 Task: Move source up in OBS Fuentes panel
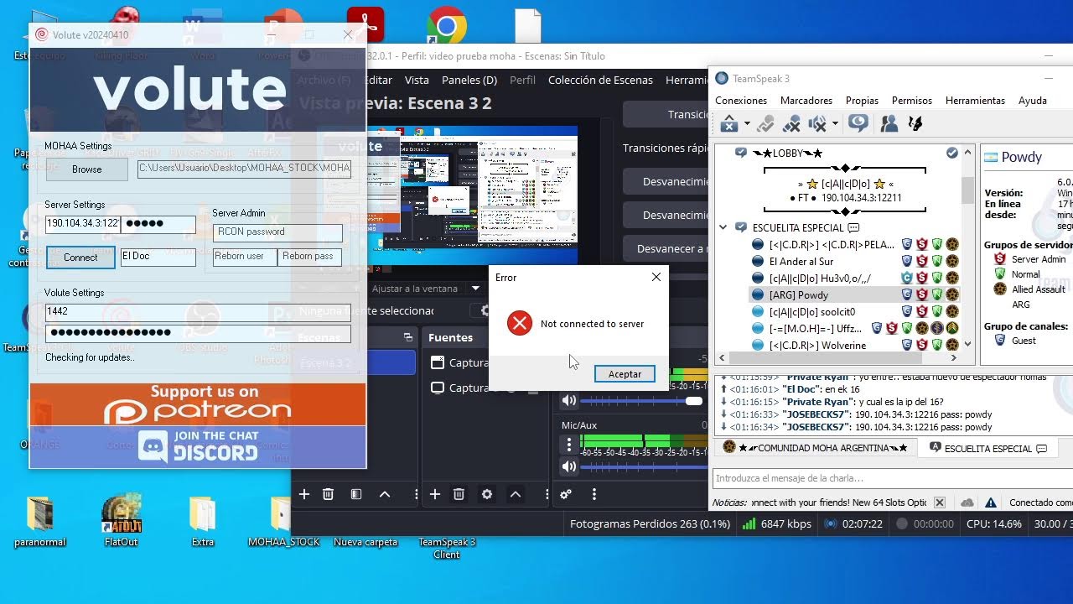(516, 494)
